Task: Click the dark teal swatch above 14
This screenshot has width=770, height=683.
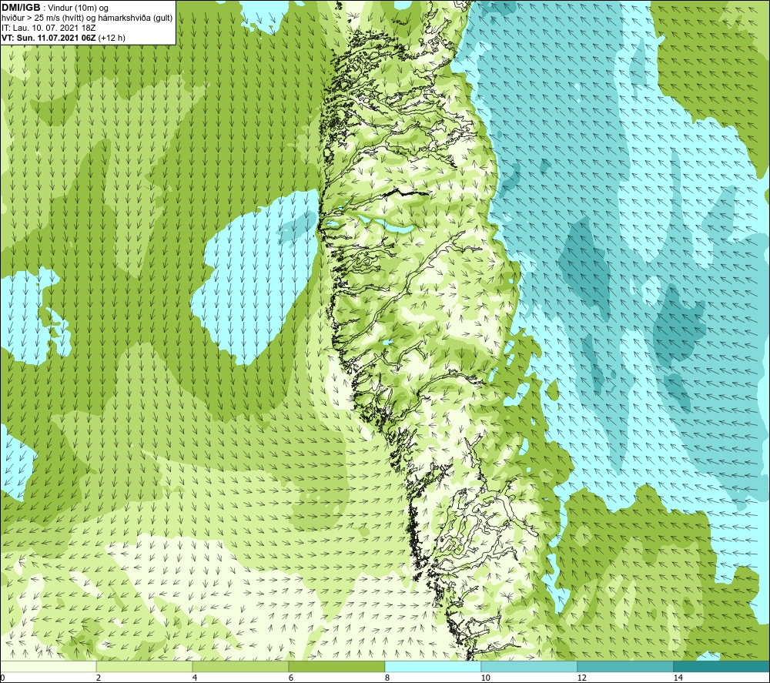Action: (x=721, y=666)
